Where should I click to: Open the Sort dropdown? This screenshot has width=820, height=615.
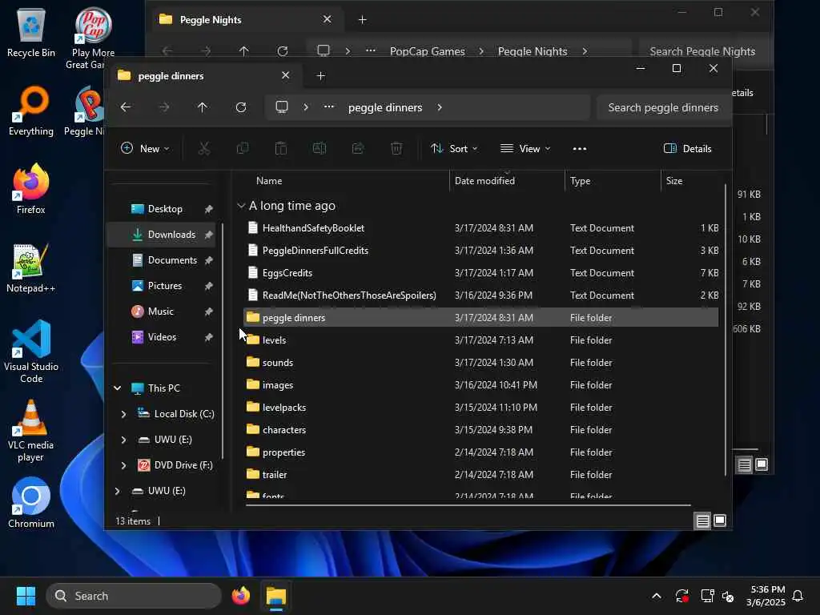point(454,148)
